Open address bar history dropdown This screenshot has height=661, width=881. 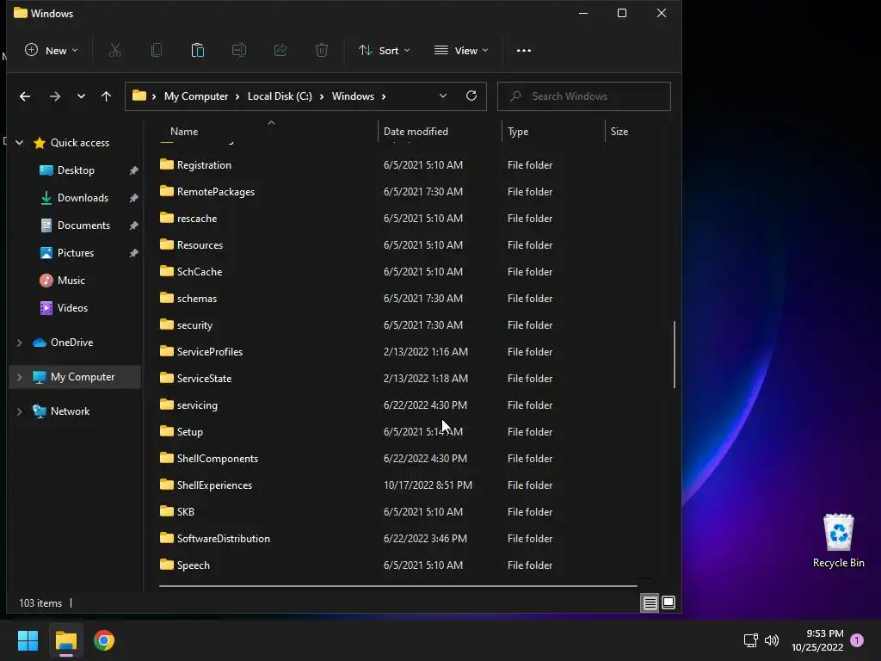pos(443,96)
